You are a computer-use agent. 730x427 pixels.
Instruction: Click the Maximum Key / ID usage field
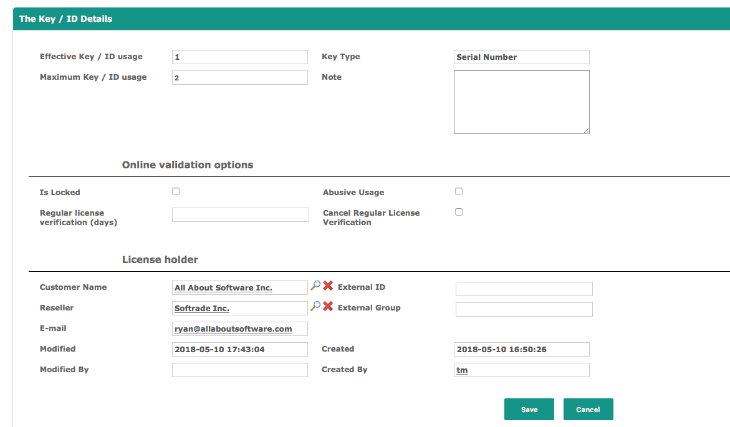(x=240, y=78)
